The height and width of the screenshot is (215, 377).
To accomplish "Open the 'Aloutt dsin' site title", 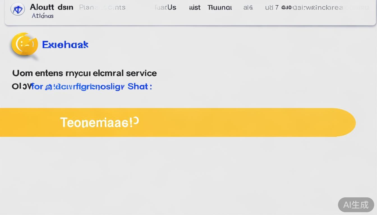I will 52,7.
